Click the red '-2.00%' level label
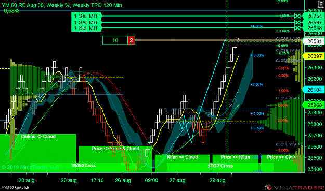The image size is (325, 191). pos(282,120)
